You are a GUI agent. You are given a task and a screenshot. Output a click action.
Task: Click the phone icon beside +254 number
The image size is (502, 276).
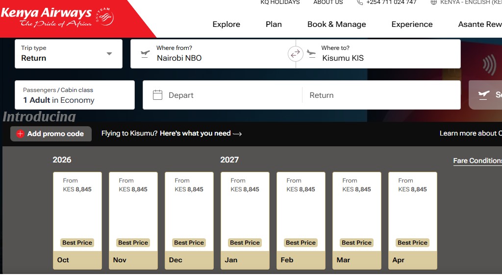coord(360,2)
